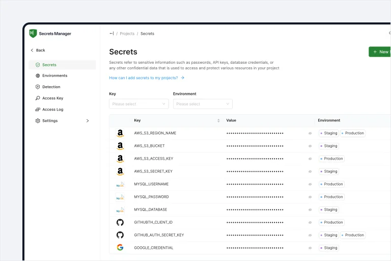This screenshot has height=261, width=391.
Task: Click the Access Key key icon
Action: click(x=38, y=98)
